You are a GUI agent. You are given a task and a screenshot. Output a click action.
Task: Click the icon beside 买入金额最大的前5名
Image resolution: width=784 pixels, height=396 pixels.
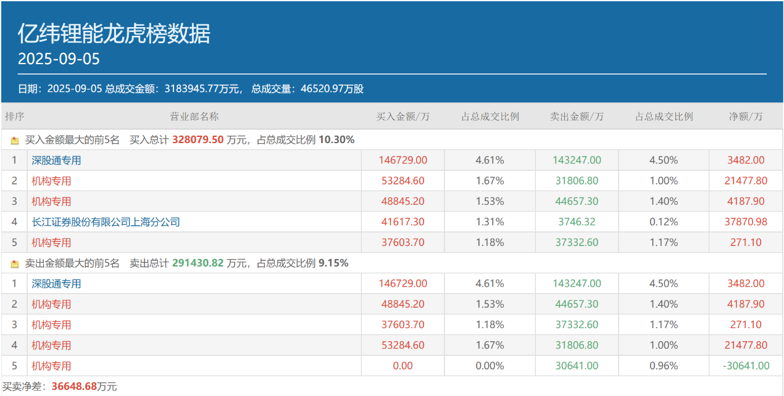click(15, 140)
